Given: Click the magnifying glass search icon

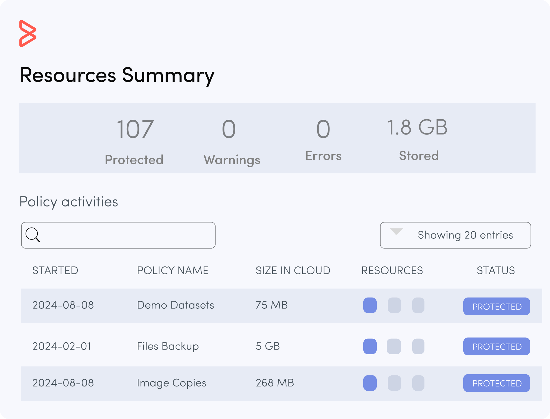Looking at the screenshot, I should [33, 235].
